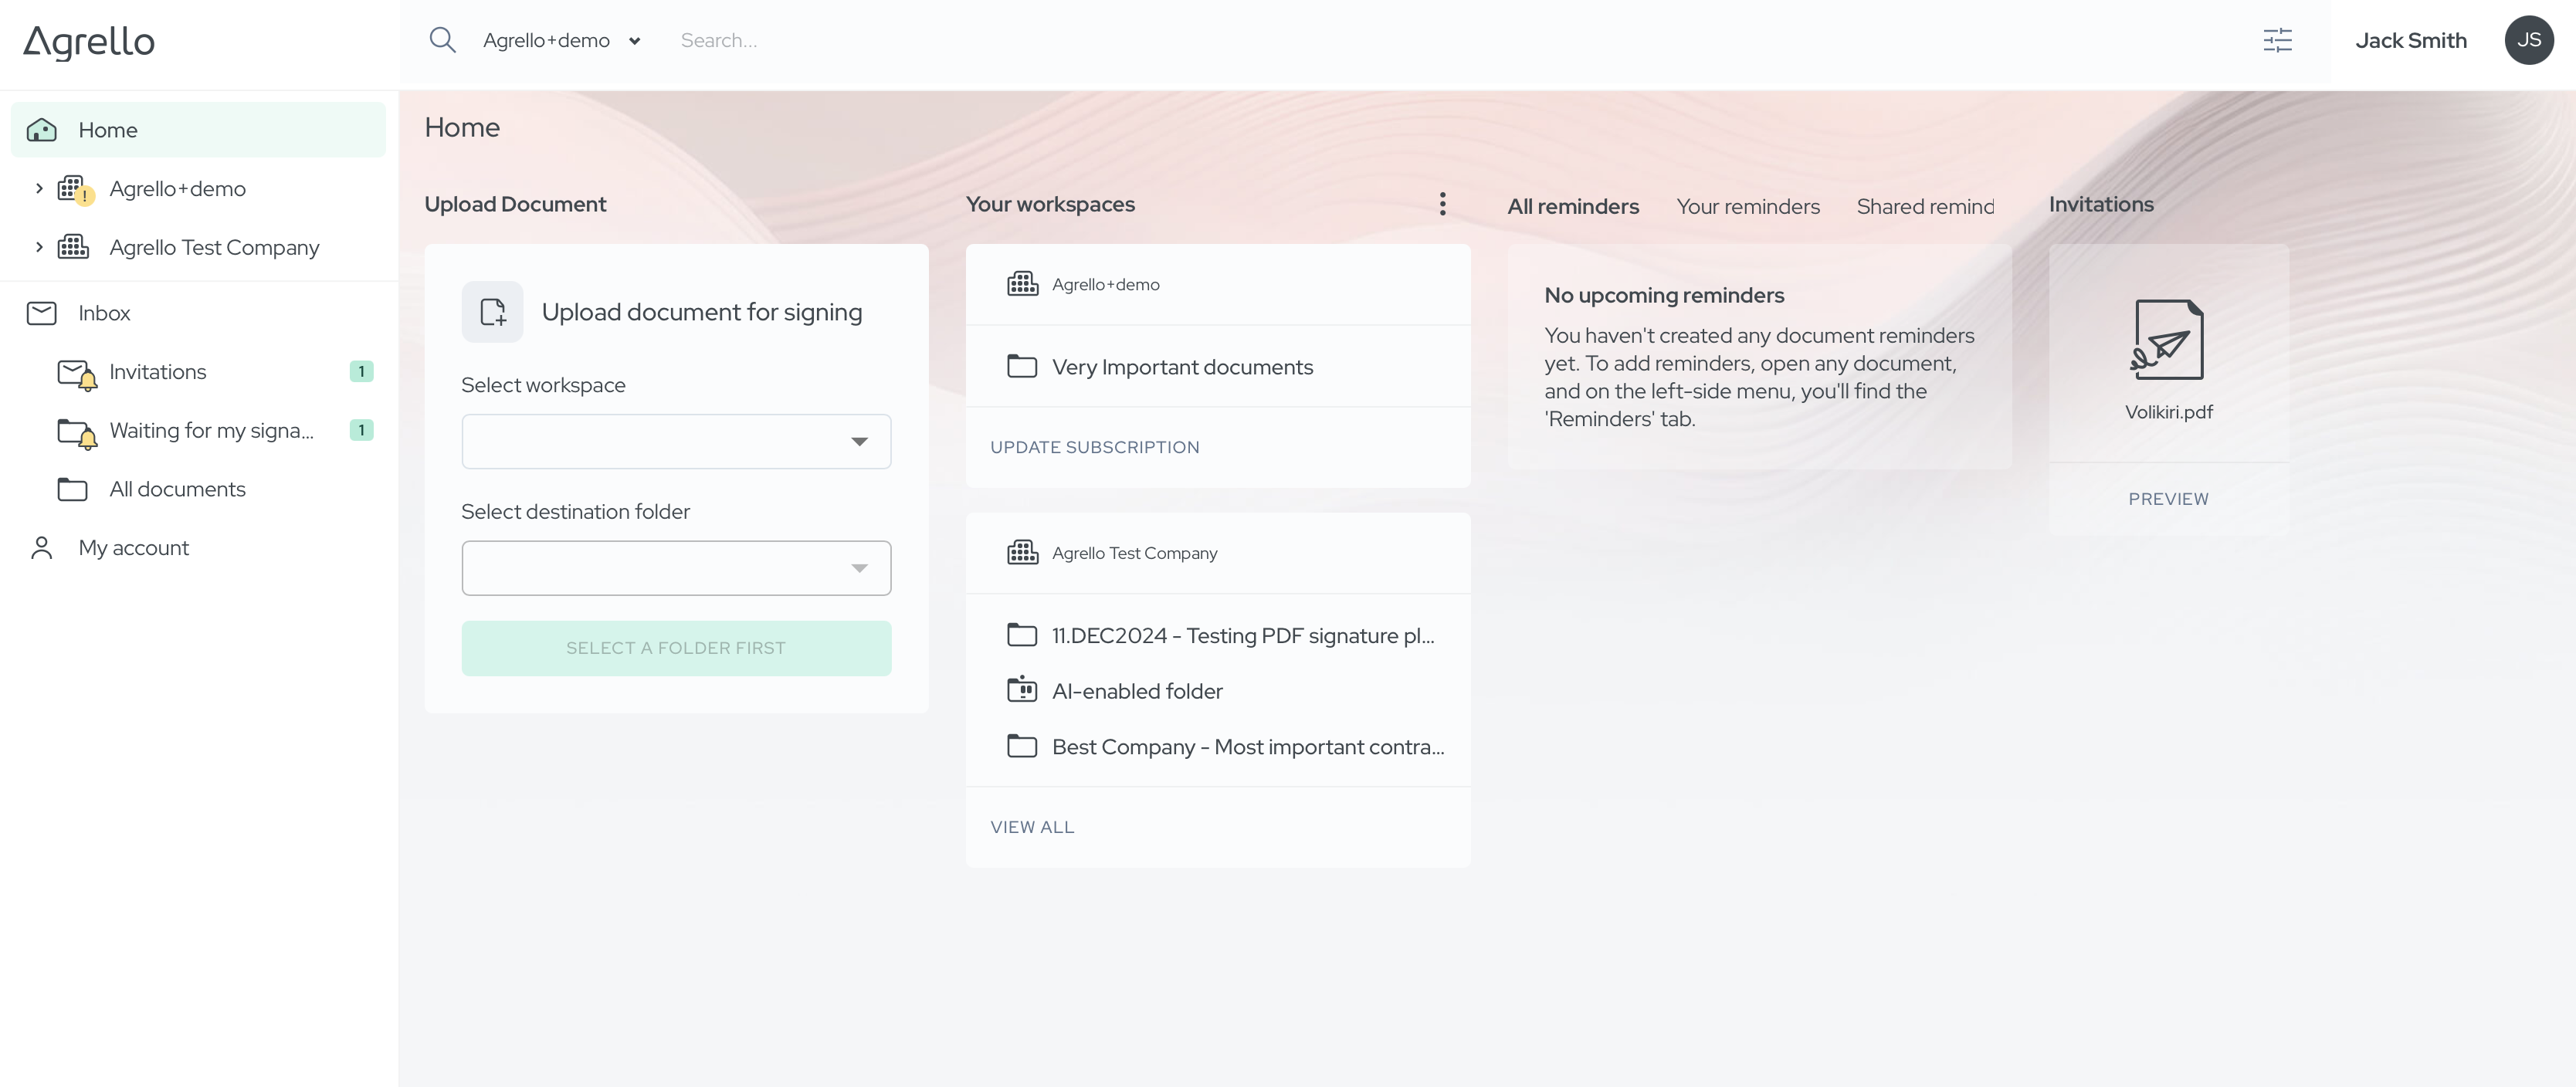The image size is (2576, 1087).
Task: Expand the Agrello Test Company tree item
Action: click(39, 246)
